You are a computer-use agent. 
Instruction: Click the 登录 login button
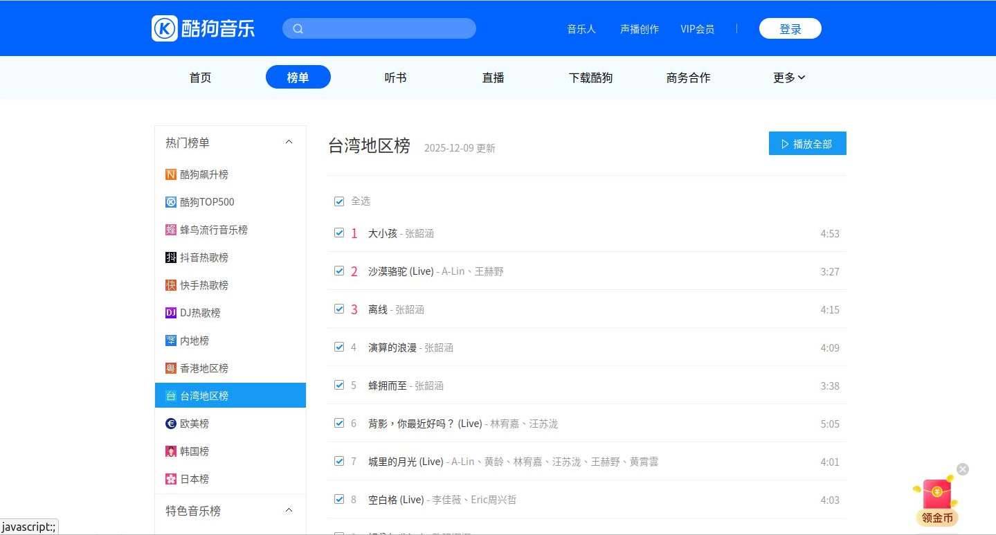click(790, 29)
